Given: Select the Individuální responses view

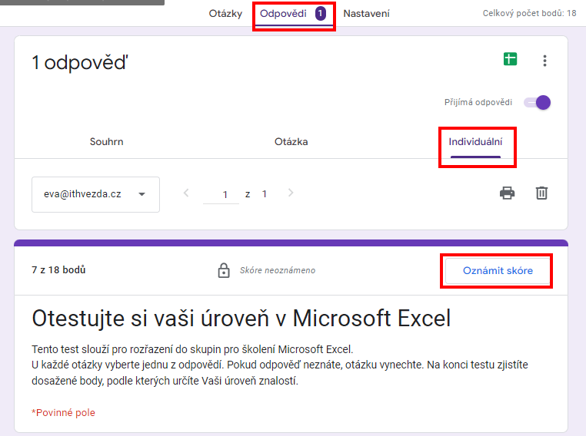Looking at the screenshot, I should (x=475, y=142).
